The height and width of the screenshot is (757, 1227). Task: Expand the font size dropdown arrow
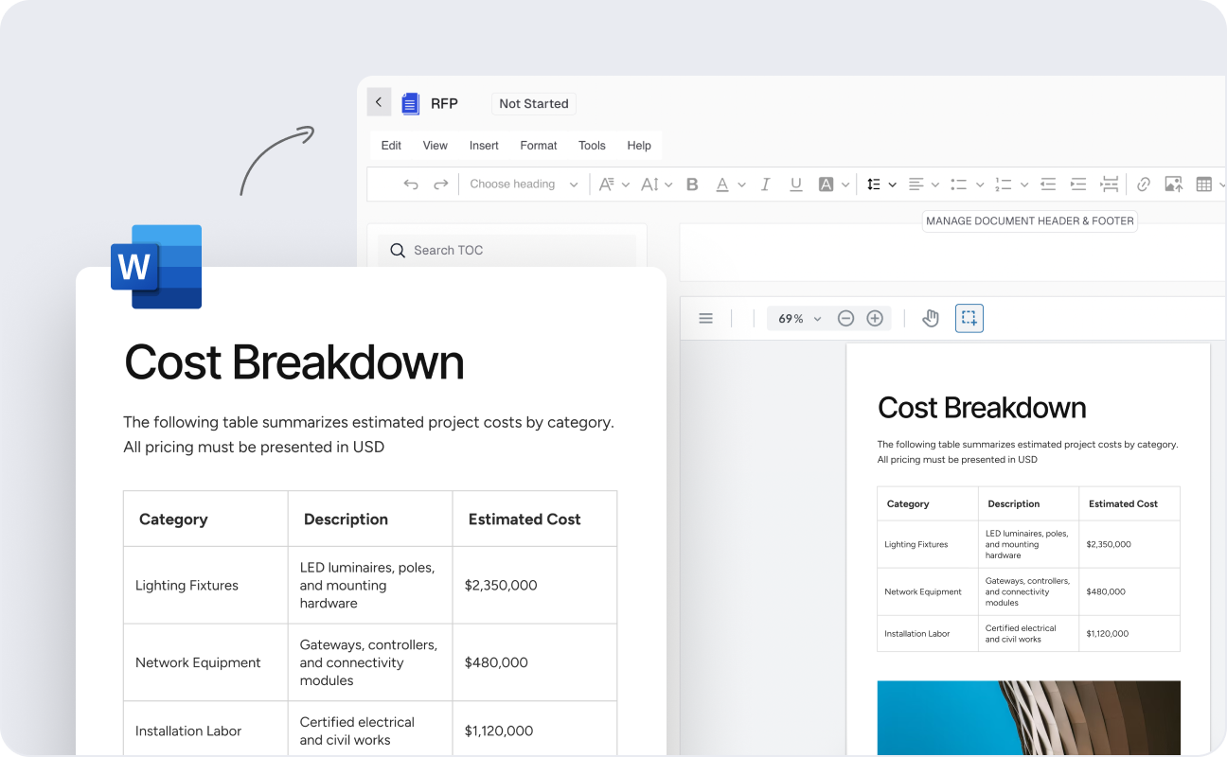click(x=668, y=185)
